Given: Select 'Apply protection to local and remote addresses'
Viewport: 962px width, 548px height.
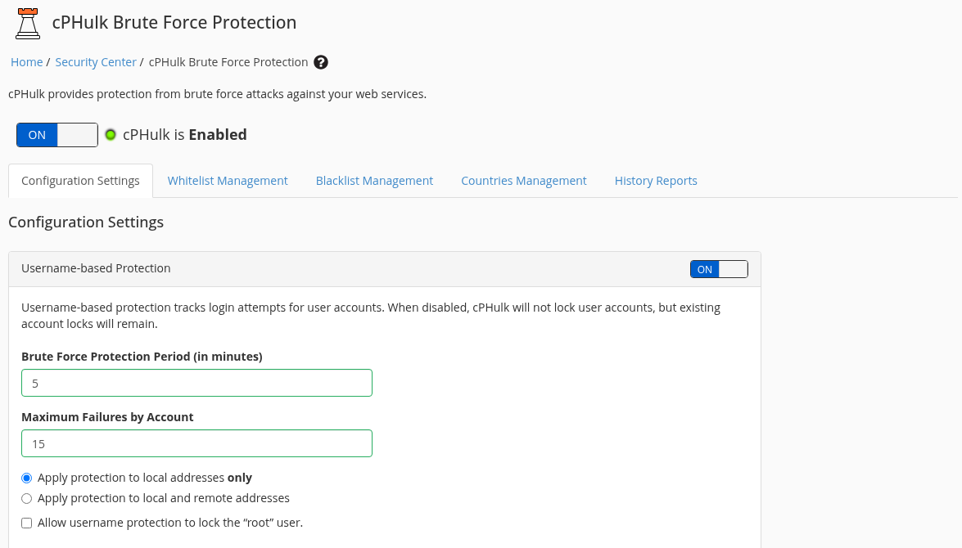Looking at the screenshot, I should tap(26, 498).
